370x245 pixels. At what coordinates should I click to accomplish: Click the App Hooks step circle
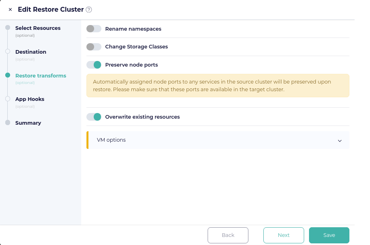(x=8, y=99)
